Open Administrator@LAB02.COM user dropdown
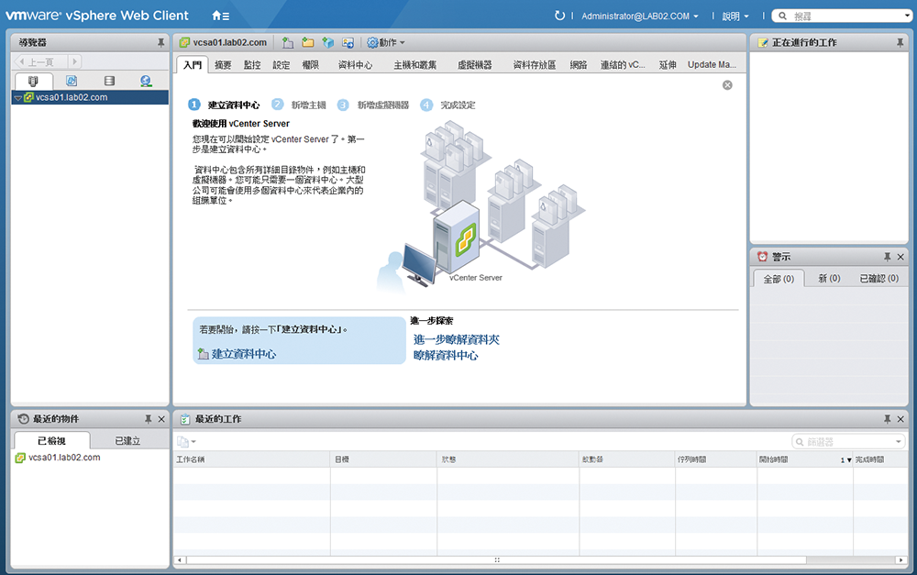The height and width of the screenshot is (575, 917). 640,17
